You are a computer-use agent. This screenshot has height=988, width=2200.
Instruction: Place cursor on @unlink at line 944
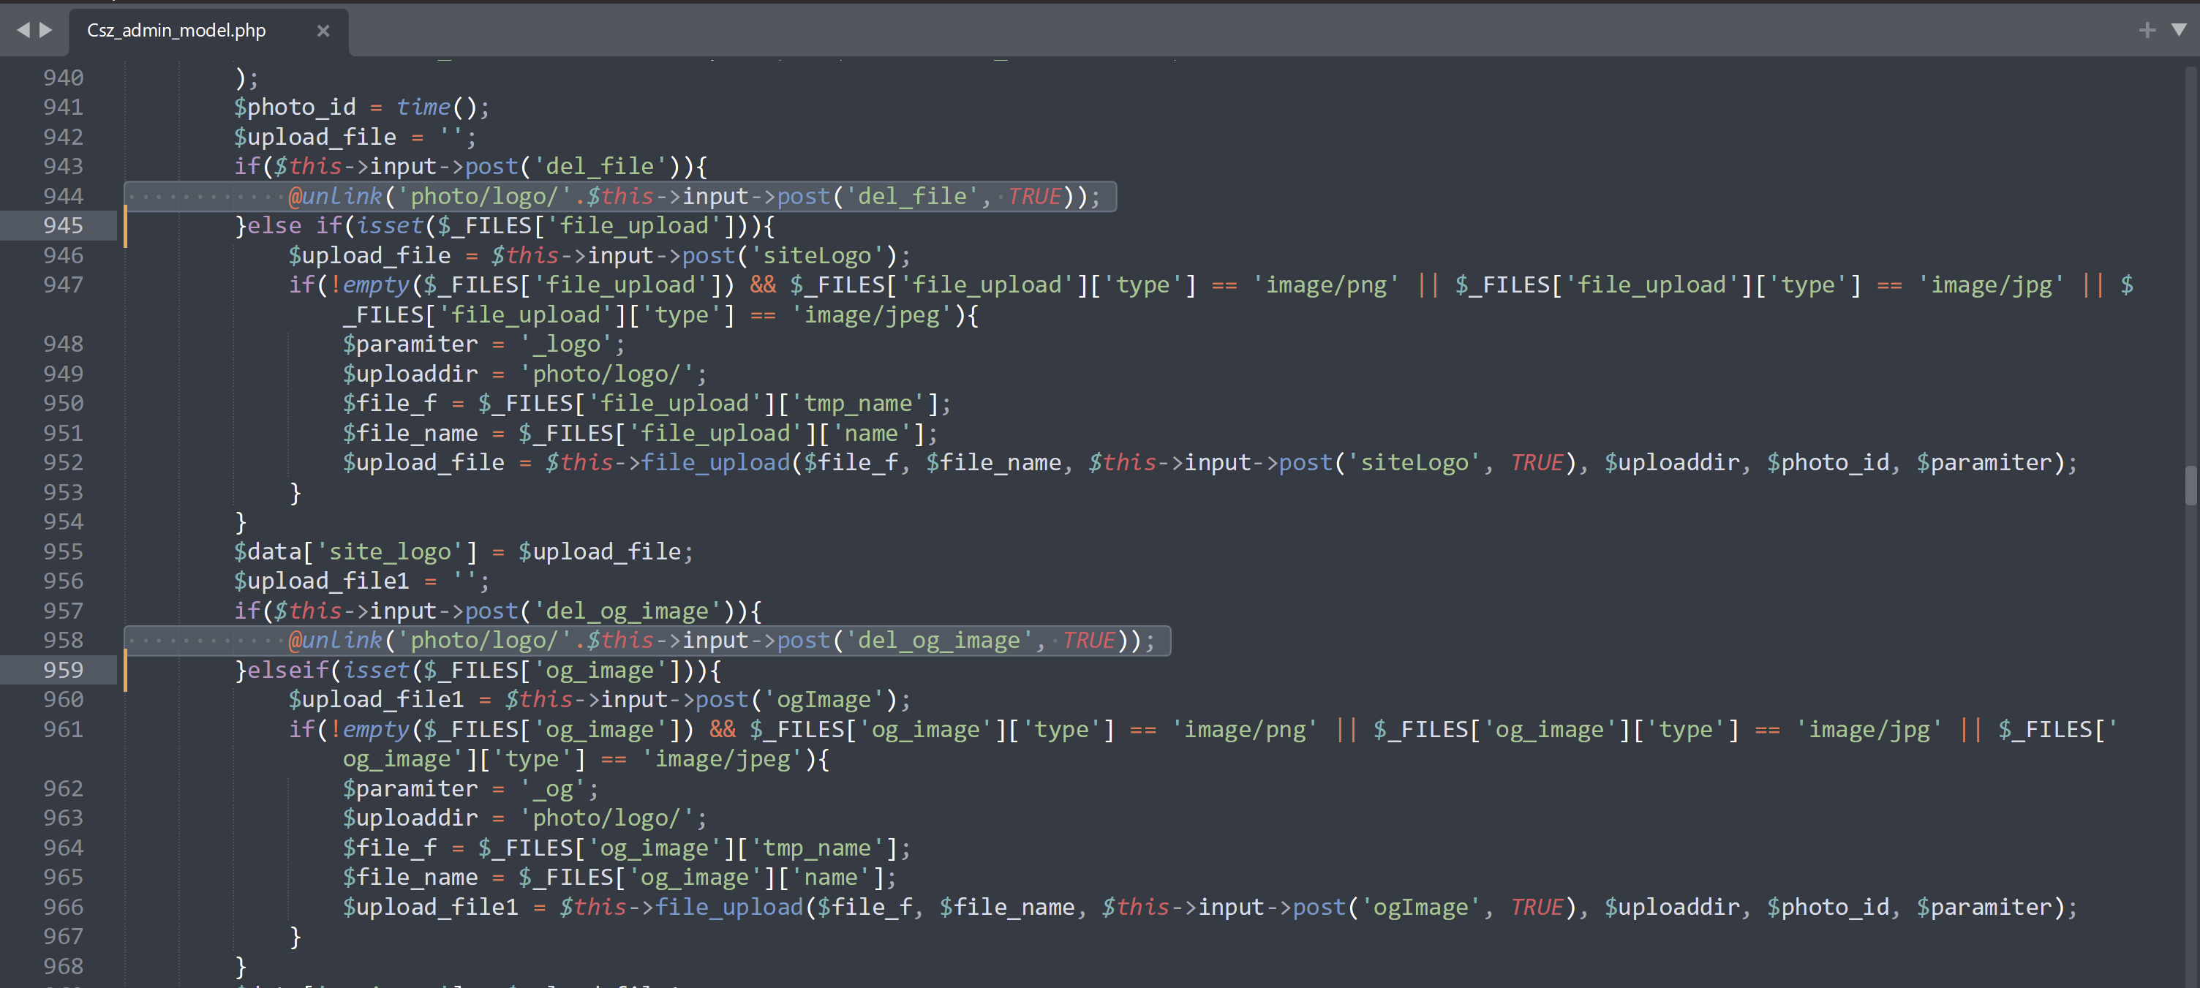click(336, 197)
